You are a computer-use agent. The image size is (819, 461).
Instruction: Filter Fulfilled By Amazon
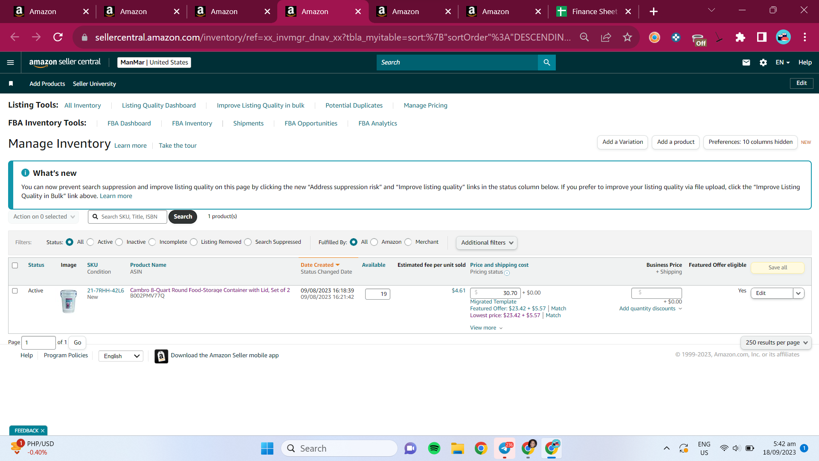click(x=374, y=242)
